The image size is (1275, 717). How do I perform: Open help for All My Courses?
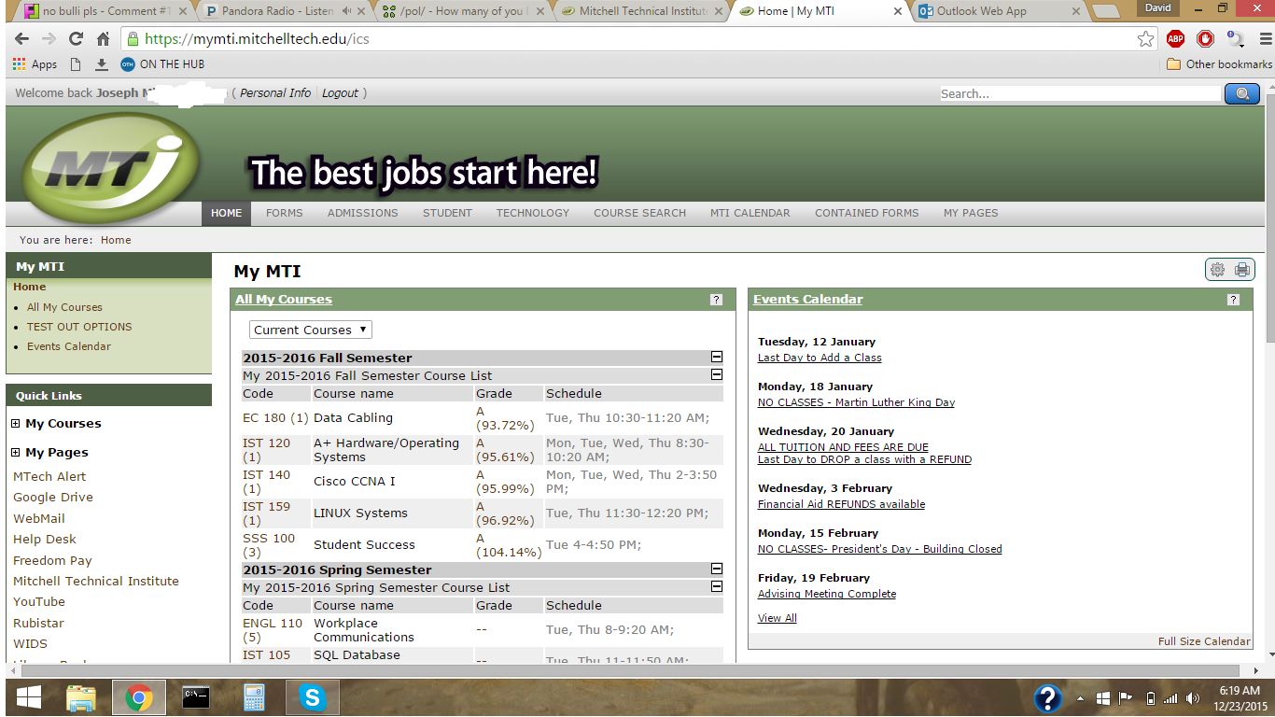pos(716,300)
